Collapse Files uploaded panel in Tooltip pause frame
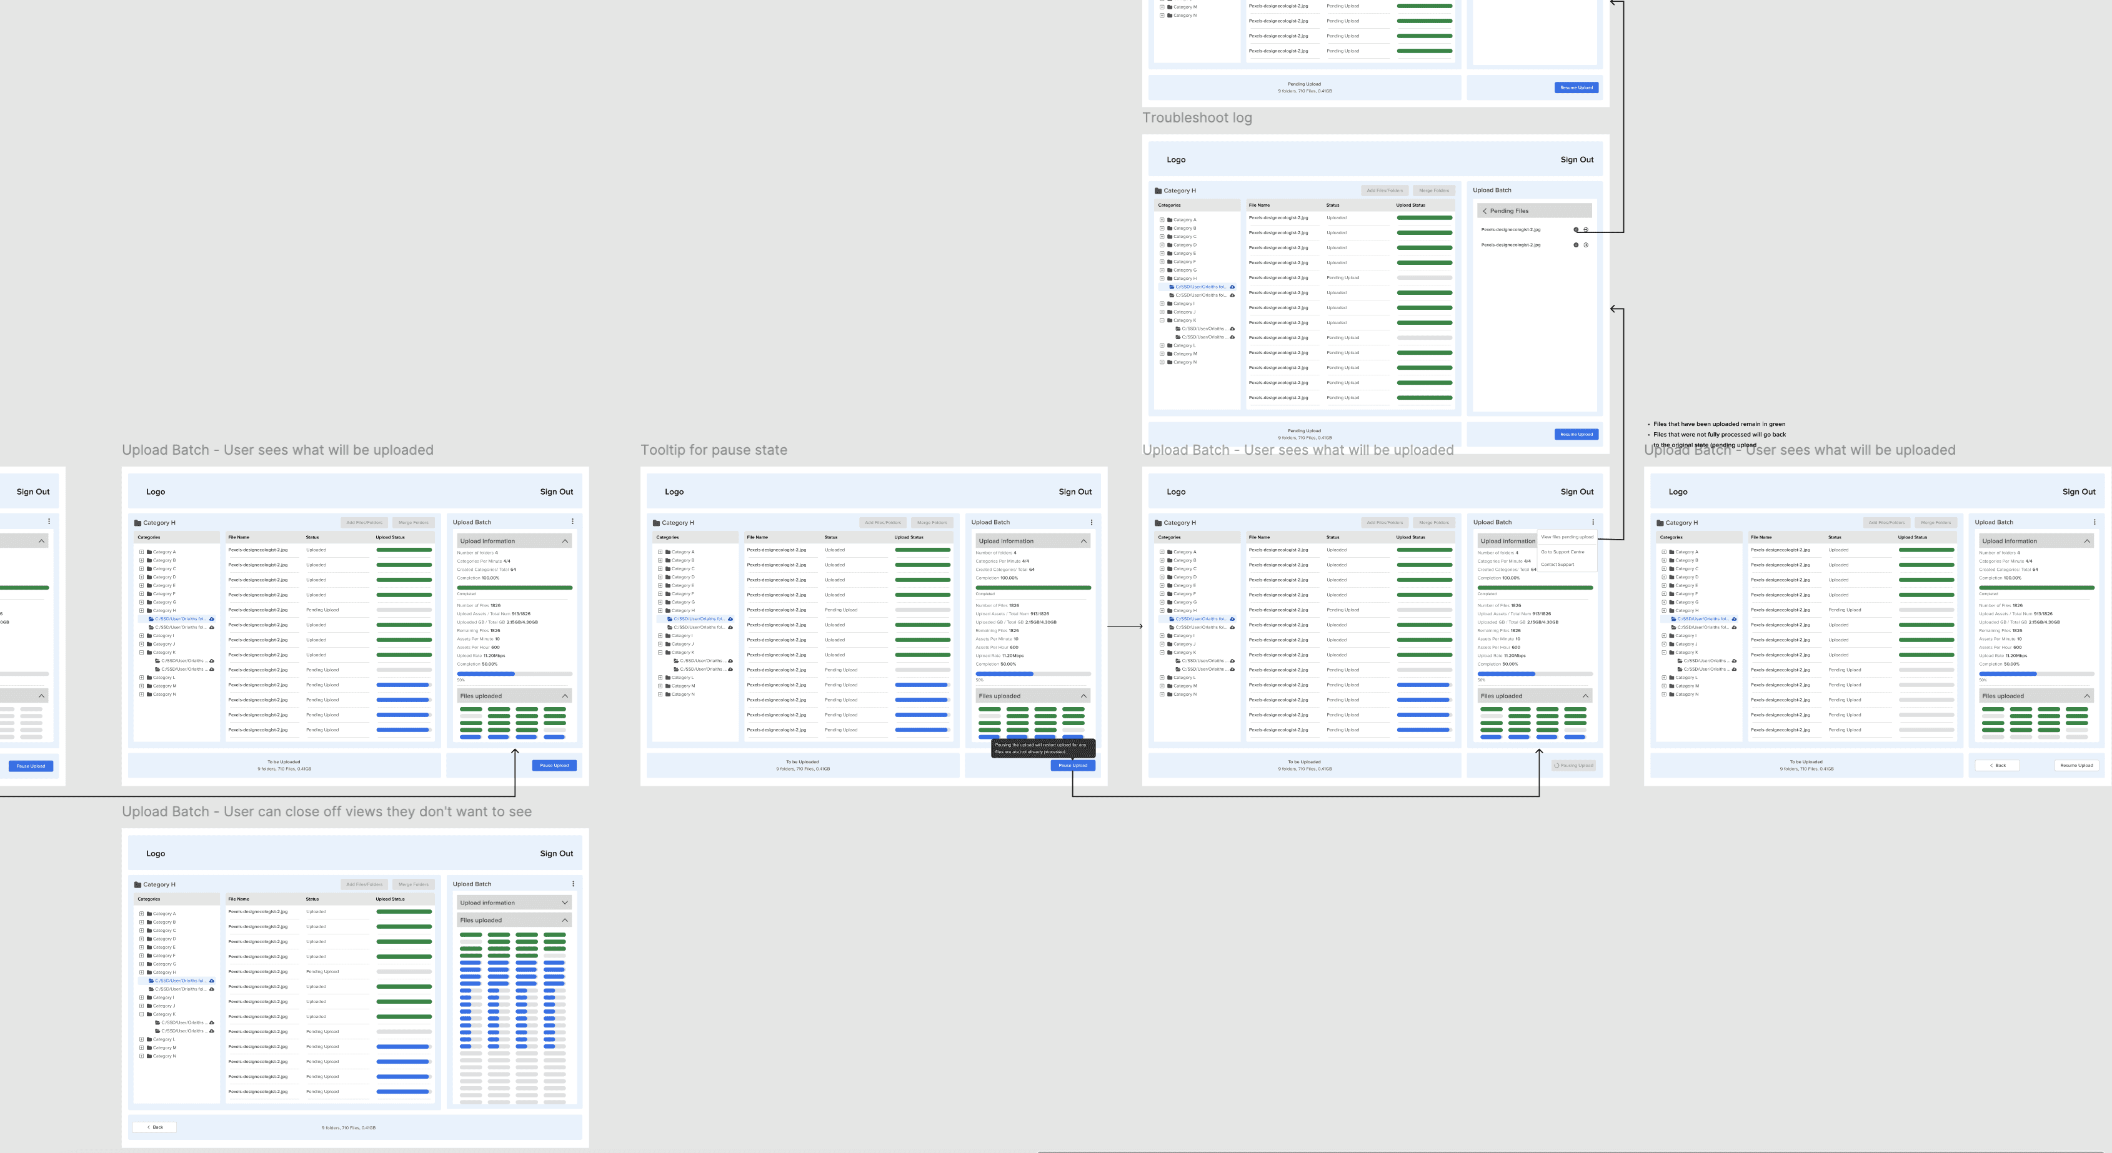This screenshot has height=1153, width=2112. [x=1084, y=696]
